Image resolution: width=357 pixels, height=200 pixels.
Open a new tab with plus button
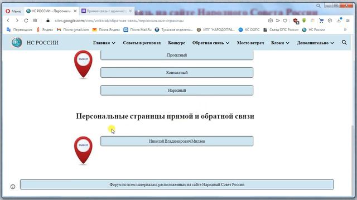tap(138, 11)
